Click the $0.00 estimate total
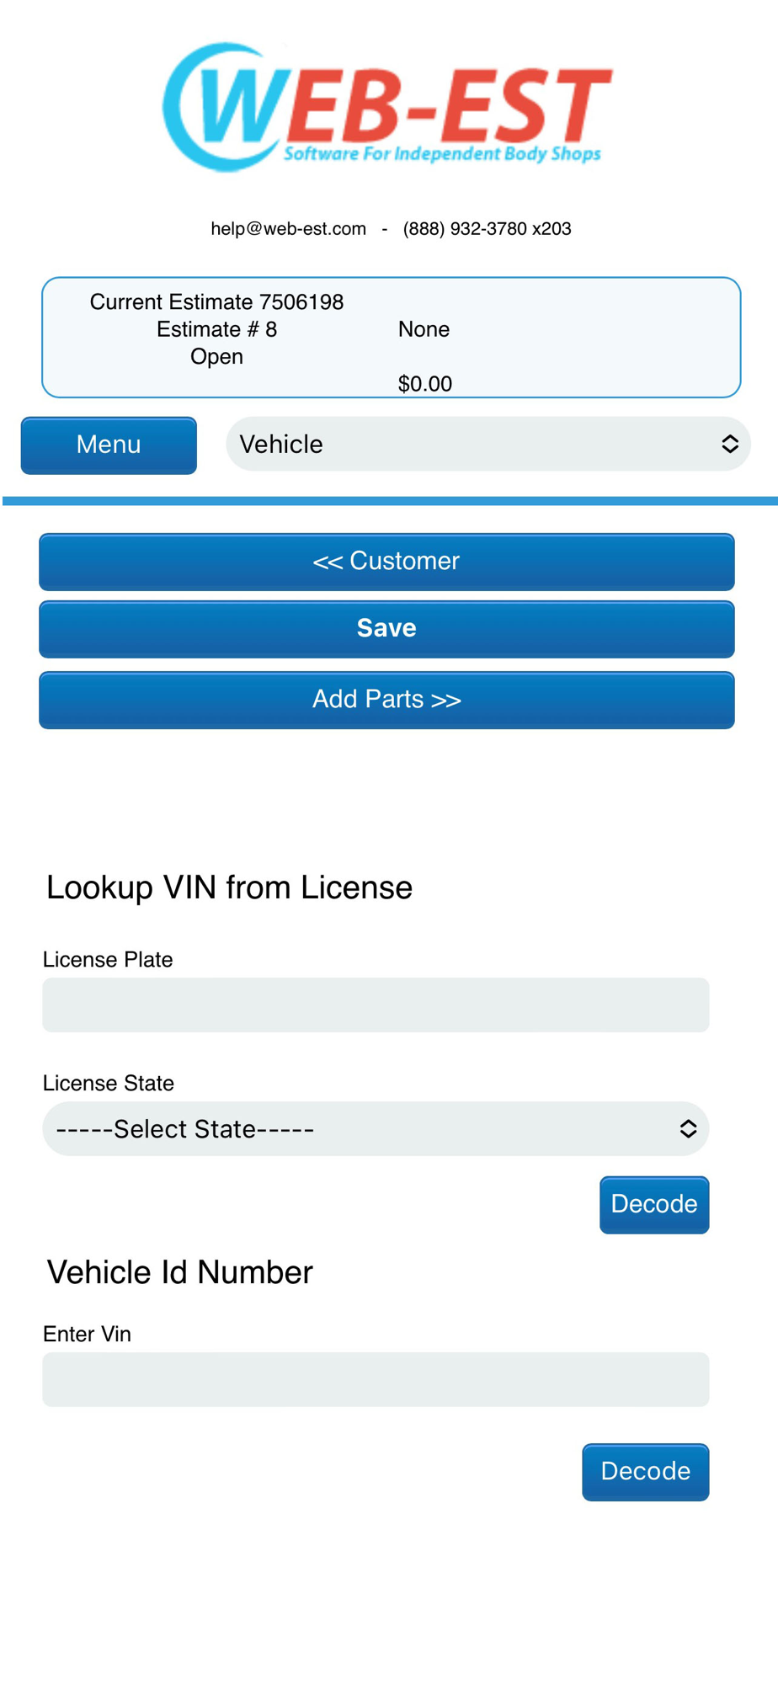 [424, 384]
